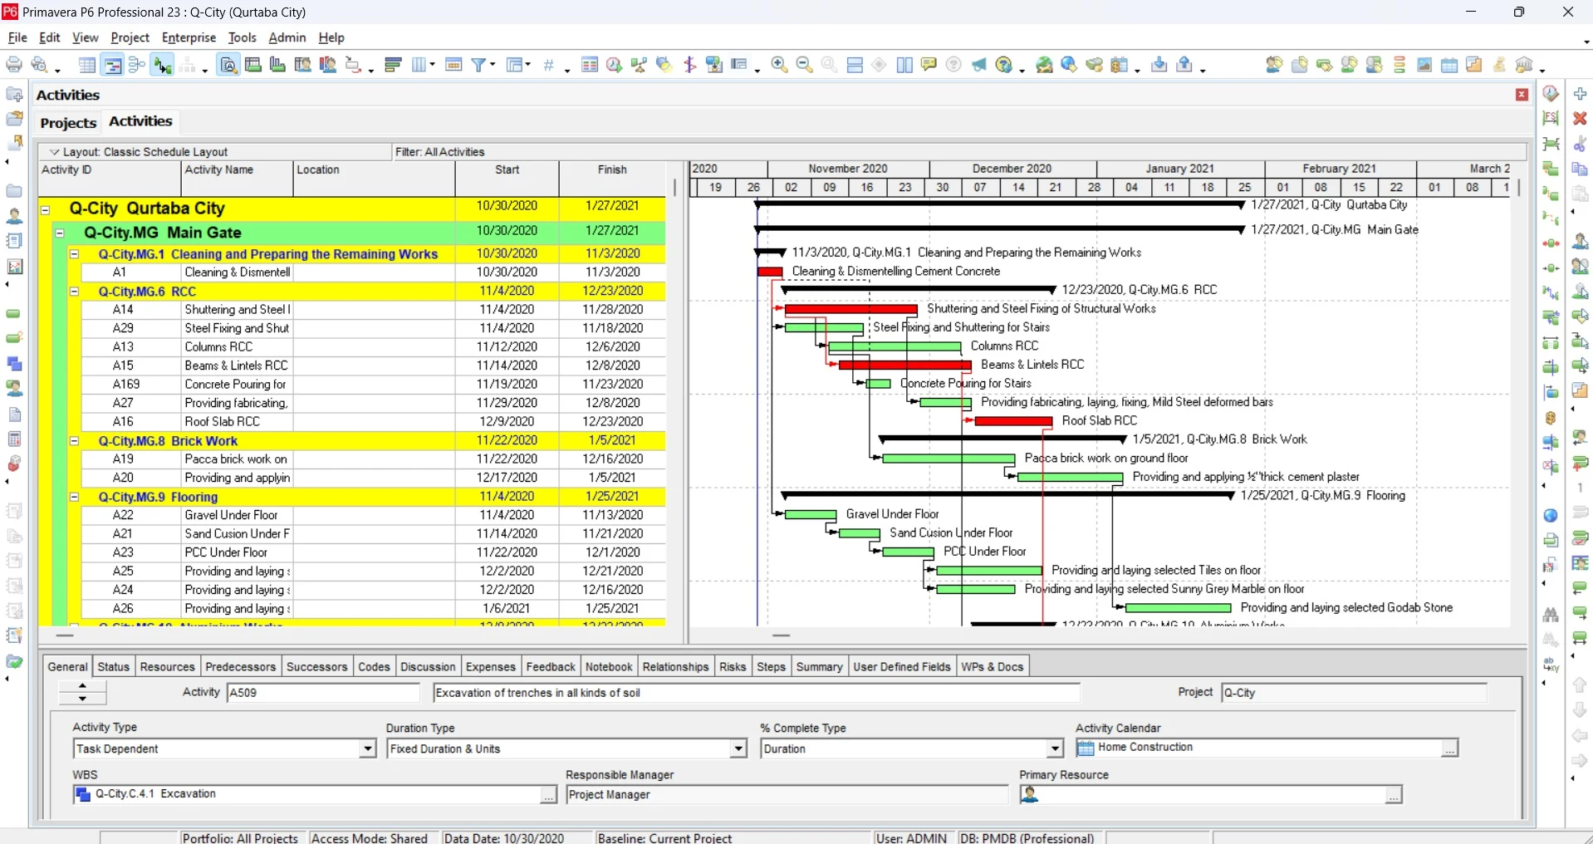The width and height of the screenshot is (1593, 844).
Task: Toggle Activity Usage Spreadsheet view
Action: pos(253,65)
